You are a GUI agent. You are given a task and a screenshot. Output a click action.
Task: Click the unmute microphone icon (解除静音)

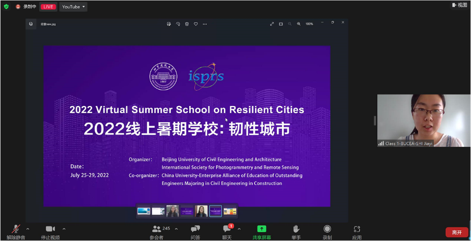[16, 229]
